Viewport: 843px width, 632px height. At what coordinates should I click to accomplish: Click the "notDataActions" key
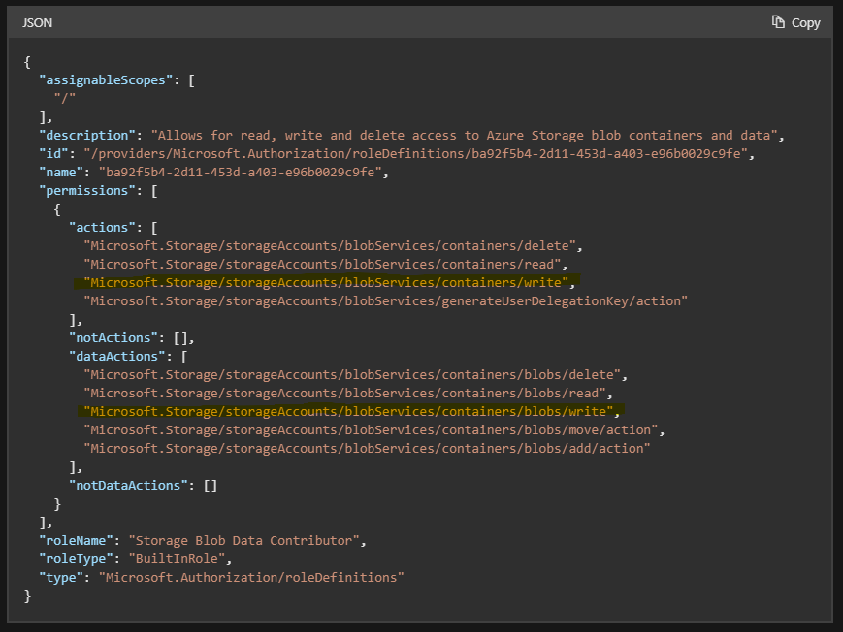(x=128, y=486)
